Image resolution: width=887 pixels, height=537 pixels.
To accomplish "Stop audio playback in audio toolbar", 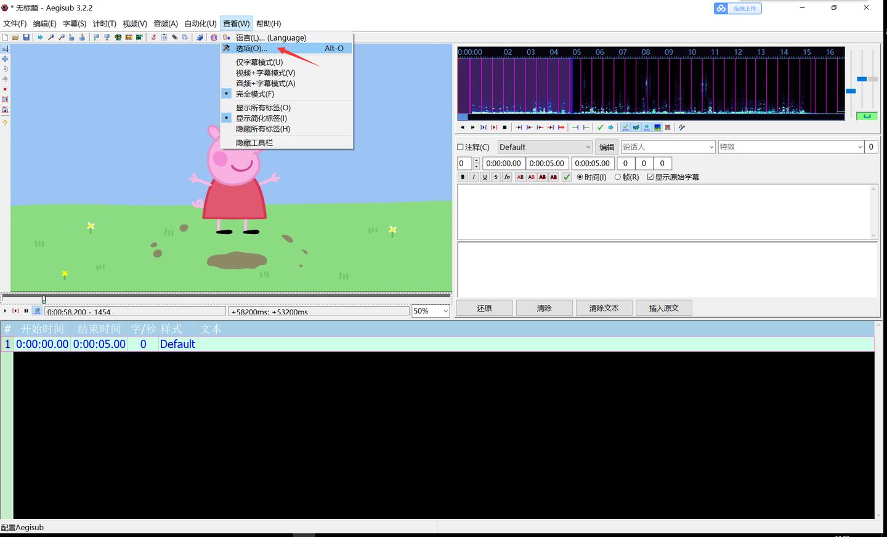I will (x=504, y=127).
